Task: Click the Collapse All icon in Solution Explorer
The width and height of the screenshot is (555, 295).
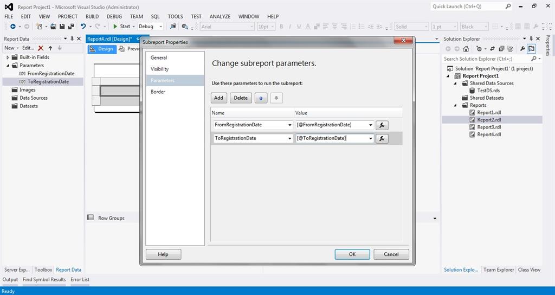Action: click(x=501, y=49)
